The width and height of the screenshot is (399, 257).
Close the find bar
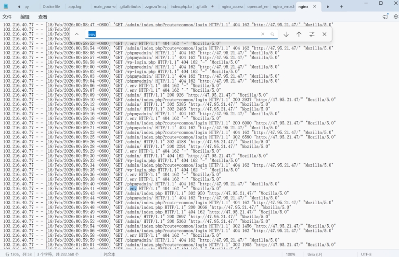(x=324, y=34)
